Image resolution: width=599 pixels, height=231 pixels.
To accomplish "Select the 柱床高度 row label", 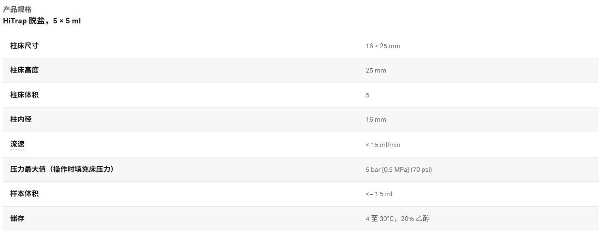I will click(x=24, y=70).
